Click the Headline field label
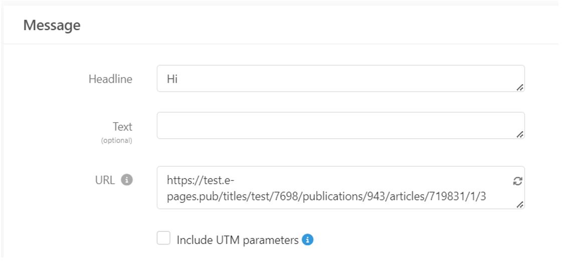Screen dimensions: 570x271 pyautogui.click(x=110, y=79)
